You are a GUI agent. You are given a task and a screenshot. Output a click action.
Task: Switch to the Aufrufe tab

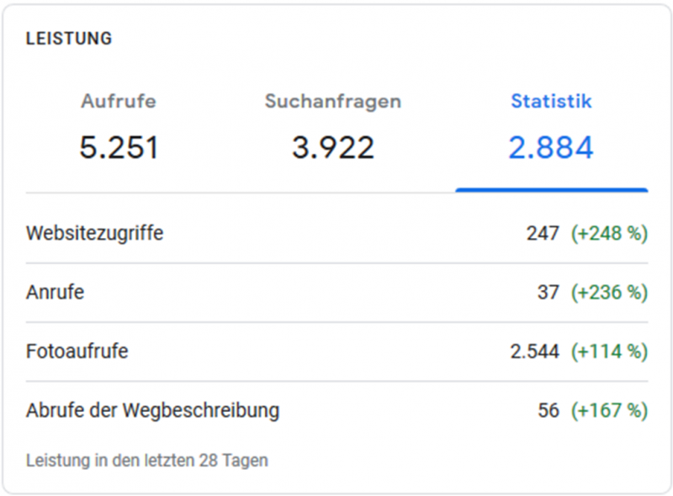119,101
